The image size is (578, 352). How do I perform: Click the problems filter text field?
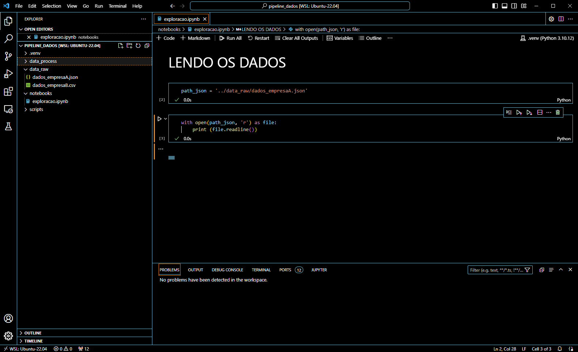497,270
